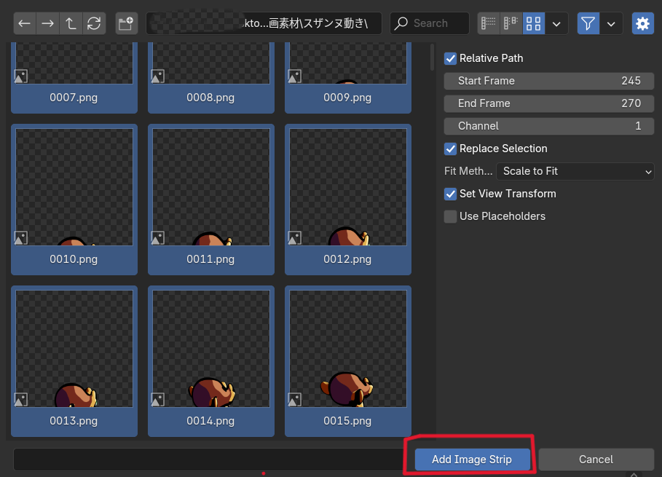Screen dimensions: 662x477
Task: Create a new folder
Action: pyautogui.click(x=126, y=23)
